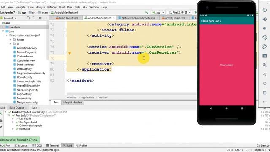
Task: Click the scroll-from-source target icon
Action: pos(28,18)
